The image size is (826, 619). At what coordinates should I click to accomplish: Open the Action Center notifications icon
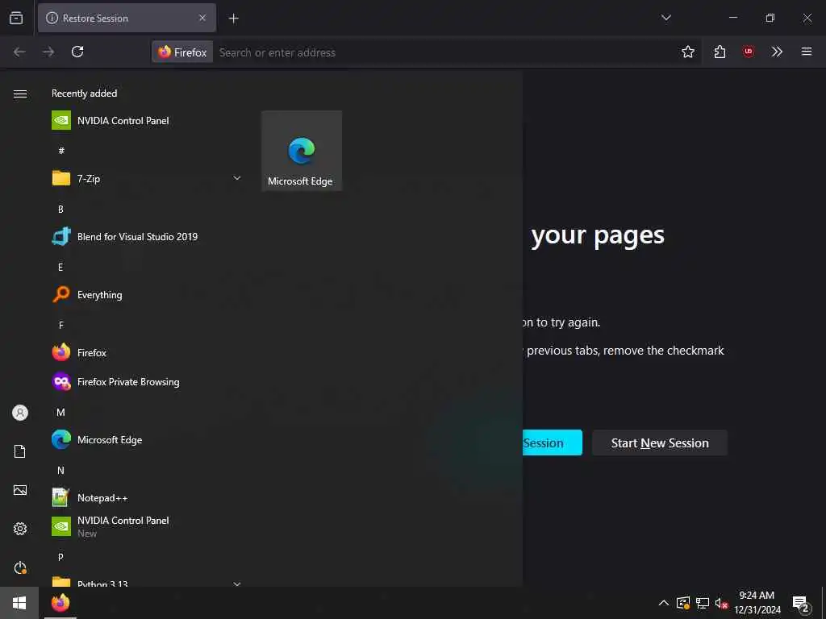pos(801,604)
